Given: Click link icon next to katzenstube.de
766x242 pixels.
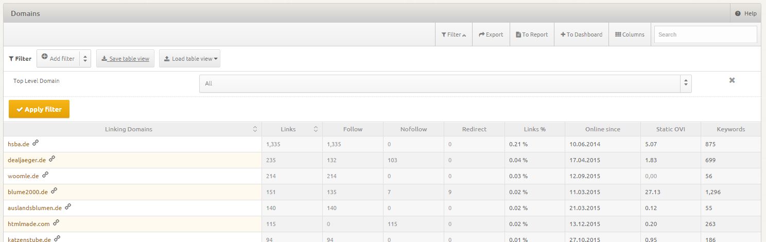Looking at the screenshot, I should click(57, 238).
